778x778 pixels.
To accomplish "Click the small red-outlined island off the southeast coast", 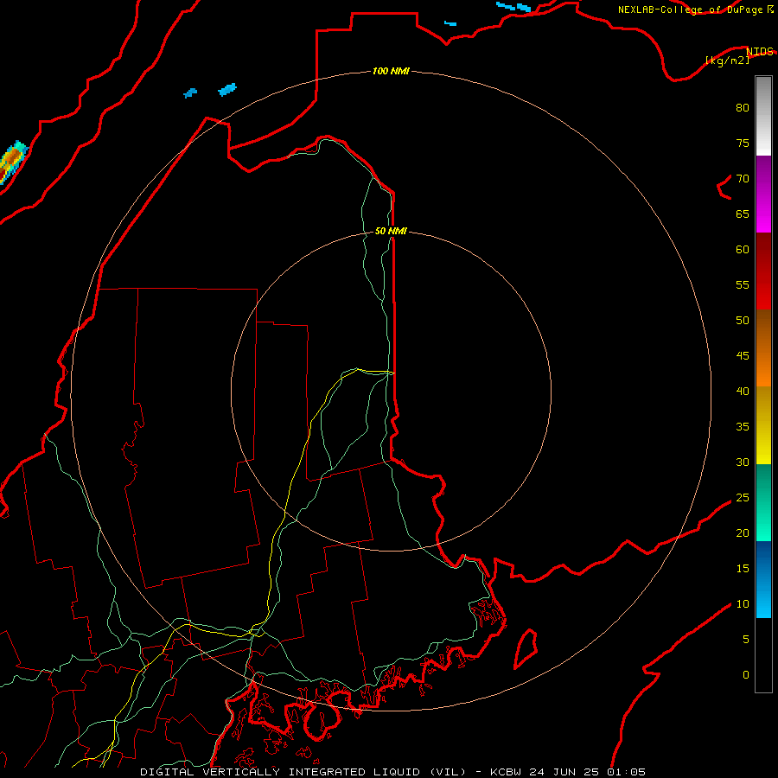I will tap(526, 648).
